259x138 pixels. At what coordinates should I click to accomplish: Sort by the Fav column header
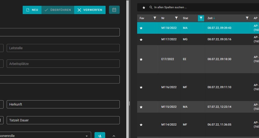coord(142,18)
